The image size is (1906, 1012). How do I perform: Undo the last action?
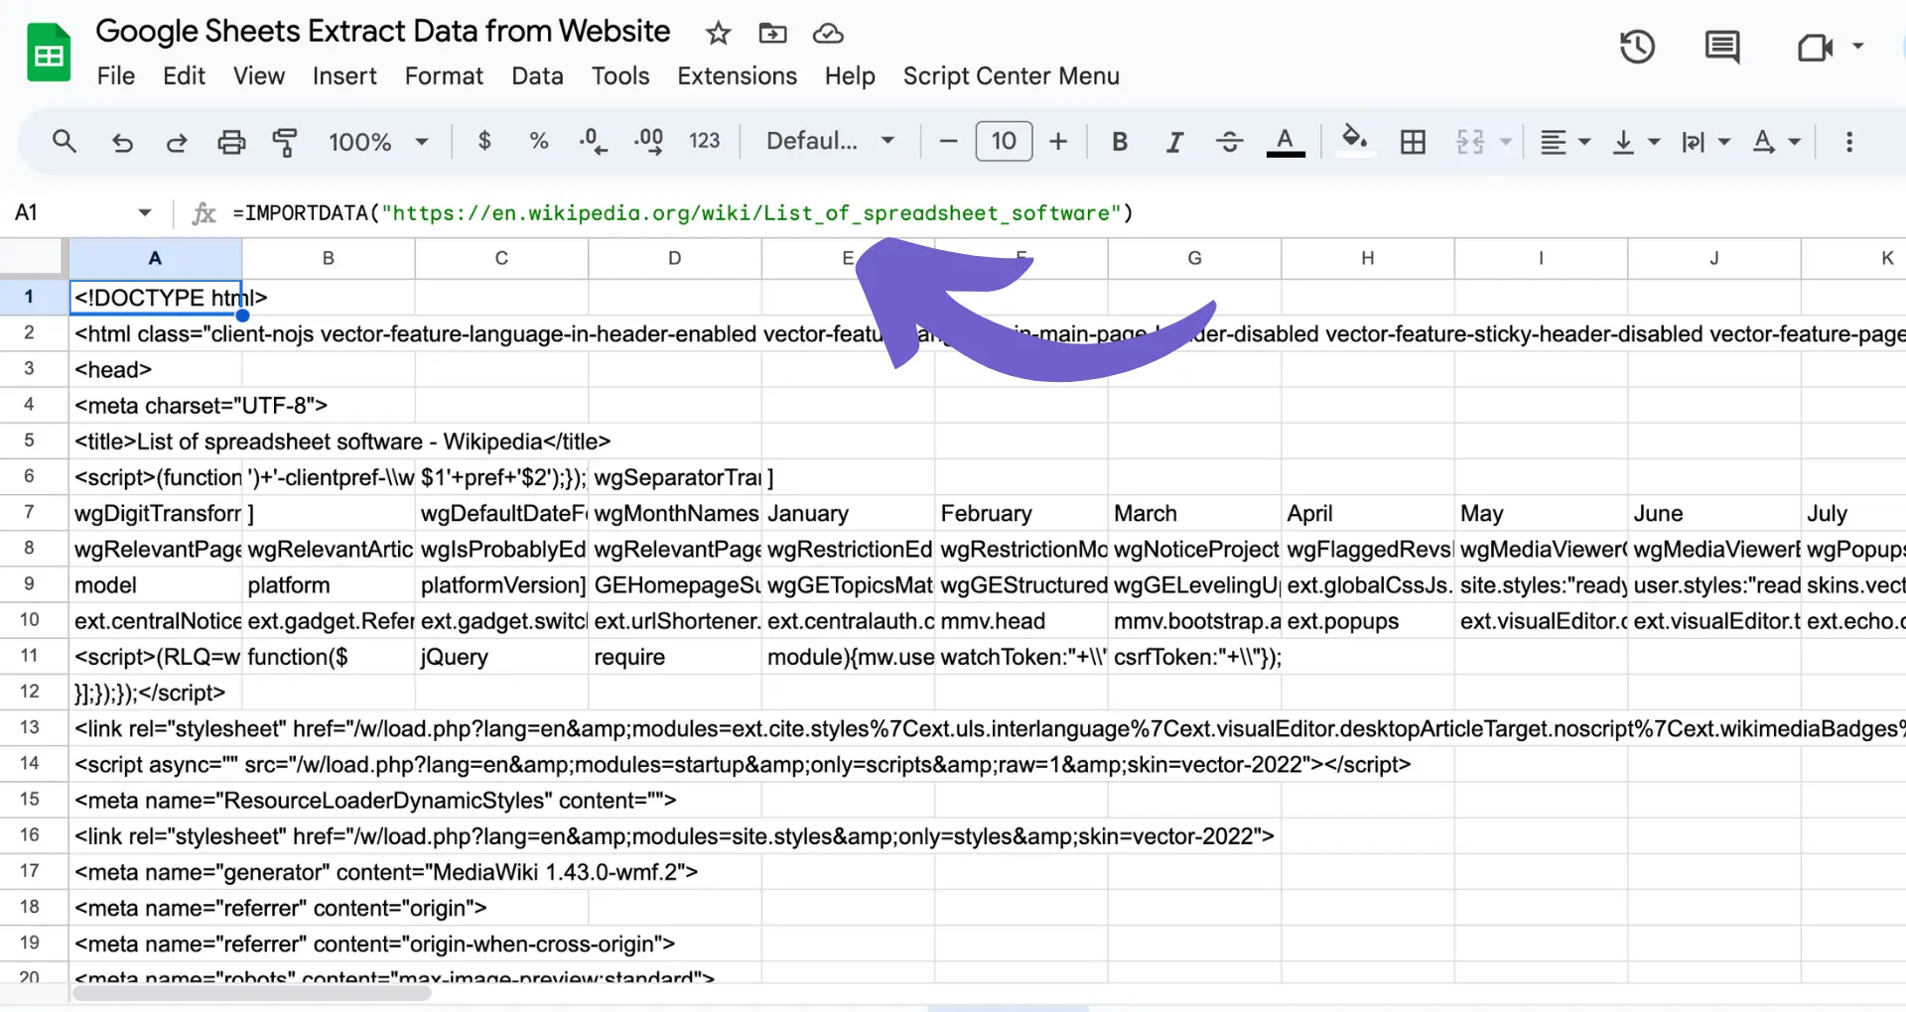[122, 142]
